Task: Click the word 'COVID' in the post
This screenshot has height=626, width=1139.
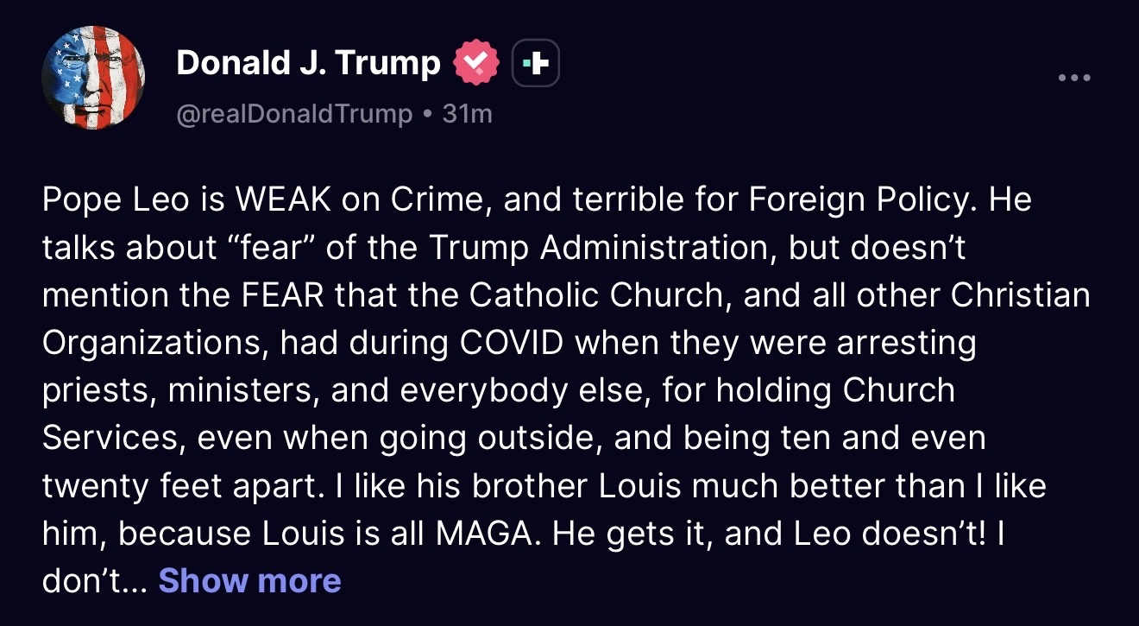Action: pos(512,343)
